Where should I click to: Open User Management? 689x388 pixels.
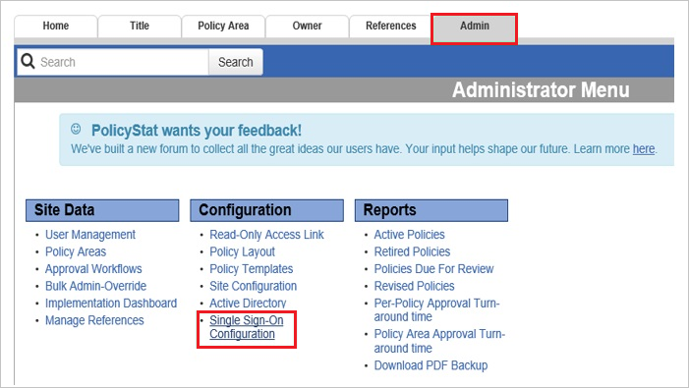click(90, 235)
